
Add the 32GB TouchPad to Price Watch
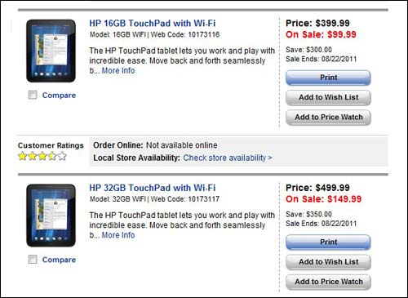coord(328,282)
